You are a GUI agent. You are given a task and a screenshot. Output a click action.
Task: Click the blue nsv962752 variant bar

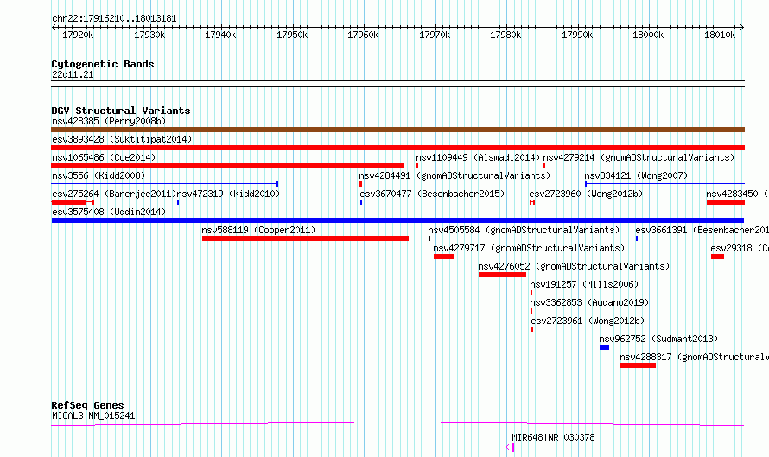click(x=604, y=347)
